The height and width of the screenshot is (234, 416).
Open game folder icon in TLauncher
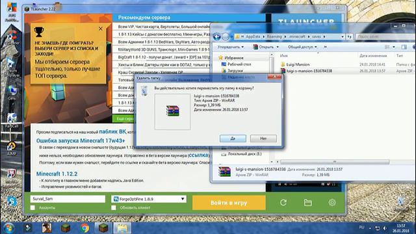pyautogui.click(x=307, y=203)
